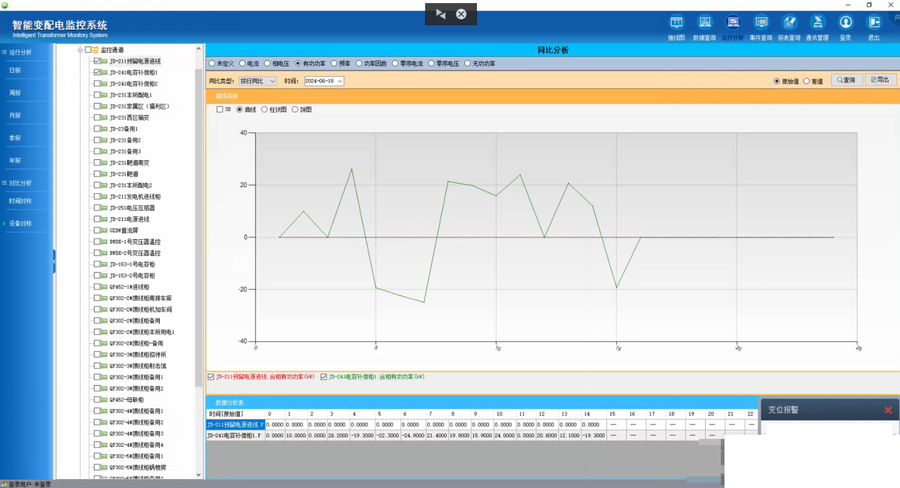Click the 登录 login user icon

846,23
